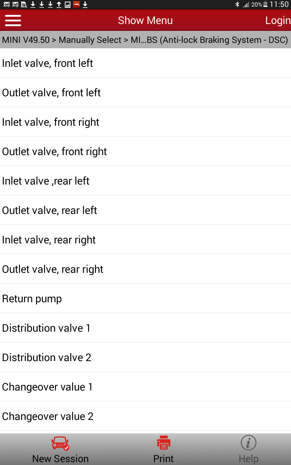Tap the battery indicator in status bar

[265, 4]
